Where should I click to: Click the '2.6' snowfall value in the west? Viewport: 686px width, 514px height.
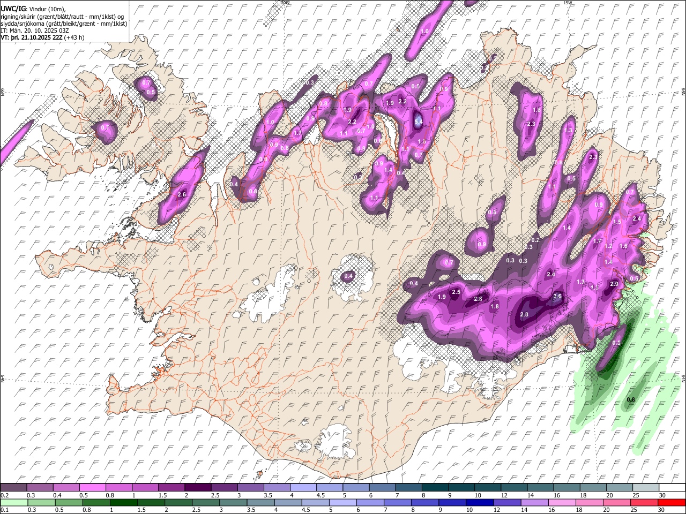(181, 194)
